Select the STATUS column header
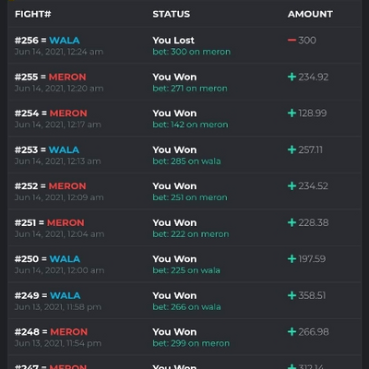The height and width of the screenshot is (369, 369). (172, 14)
